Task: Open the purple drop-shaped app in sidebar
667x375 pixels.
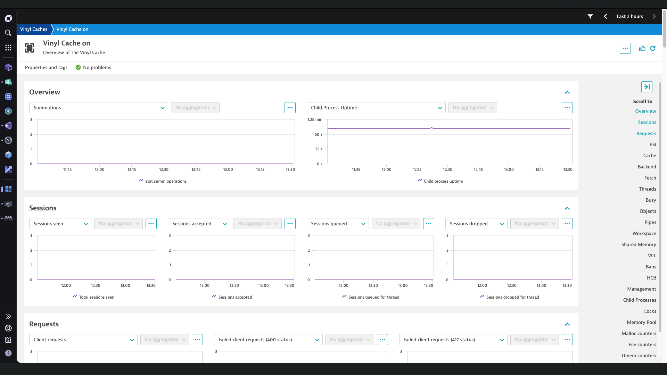Action: click(8, 126)
